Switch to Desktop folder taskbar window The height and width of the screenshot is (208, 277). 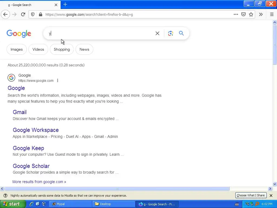(113, 204)
